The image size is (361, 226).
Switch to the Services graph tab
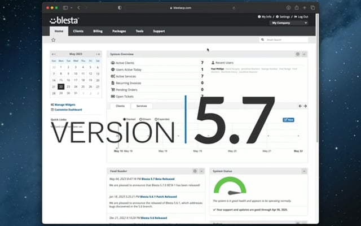click(142, 106)
